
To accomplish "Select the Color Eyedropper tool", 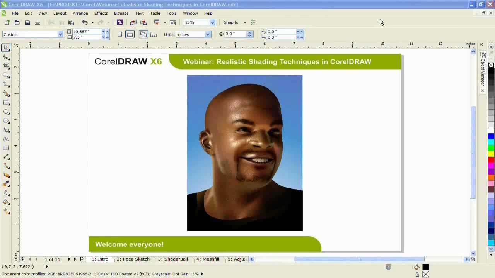I will click(6, 184).
